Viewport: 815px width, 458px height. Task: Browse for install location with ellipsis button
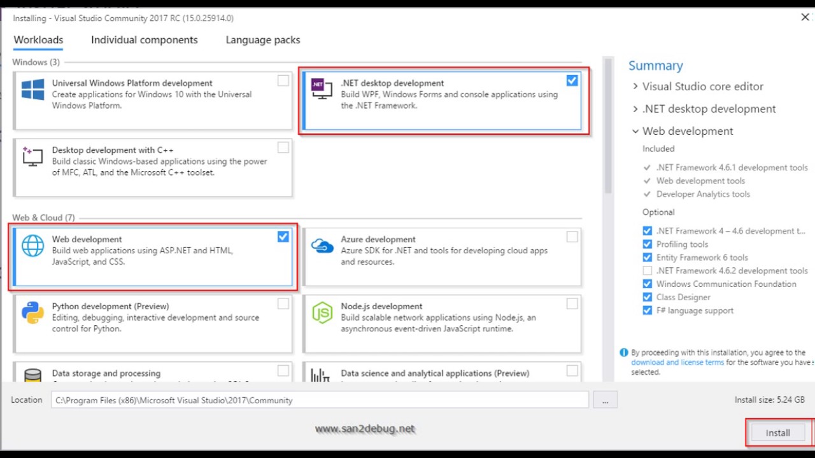(x=606, y=400)
